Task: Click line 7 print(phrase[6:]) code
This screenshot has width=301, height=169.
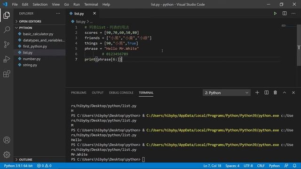Action: [103, 60]
